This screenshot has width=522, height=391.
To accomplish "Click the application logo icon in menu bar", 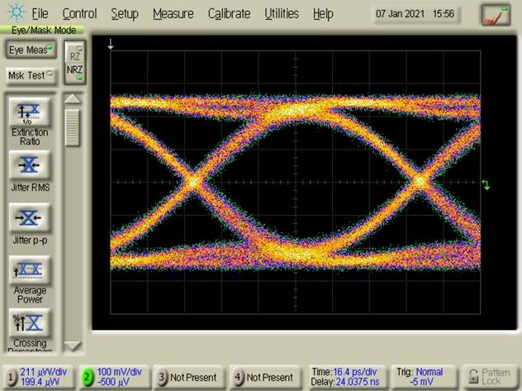I will click(x=12, y=14).
